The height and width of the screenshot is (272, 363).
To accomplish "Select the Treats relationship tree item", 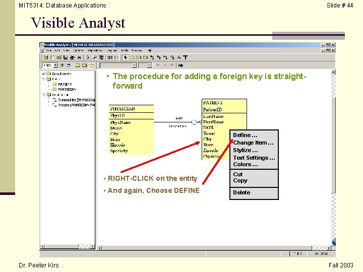I will tap(77, 105).
